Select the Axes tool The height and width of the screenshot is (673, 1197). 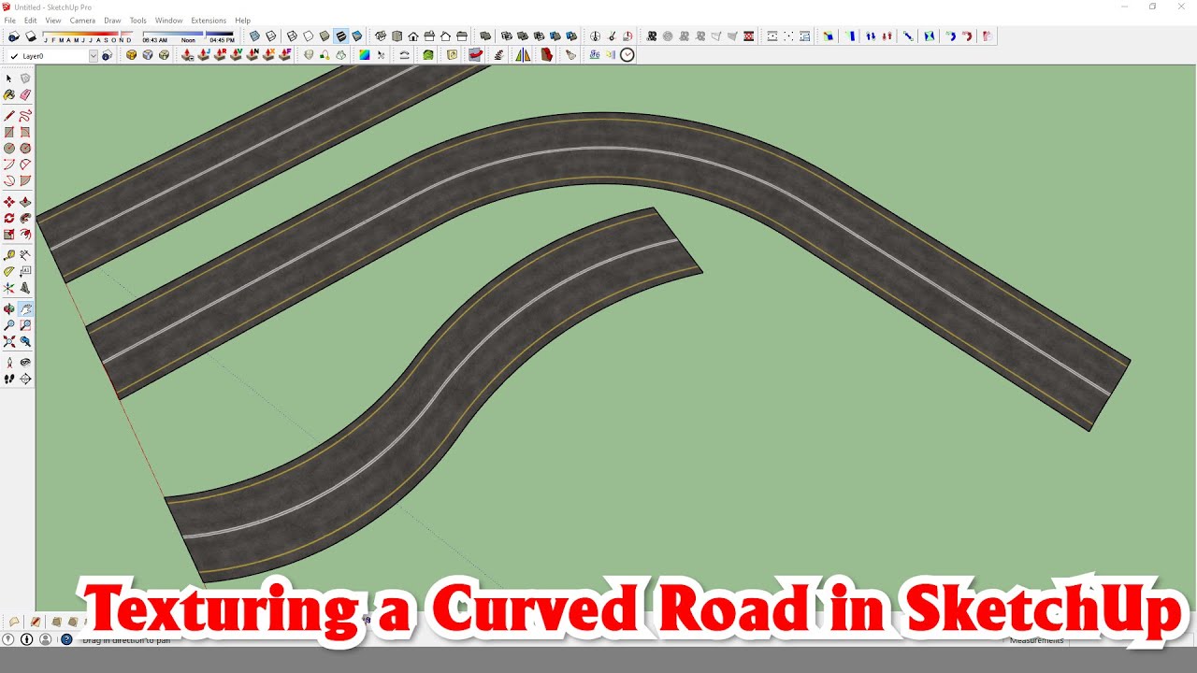pyautogui.click(x=9, y=288)
